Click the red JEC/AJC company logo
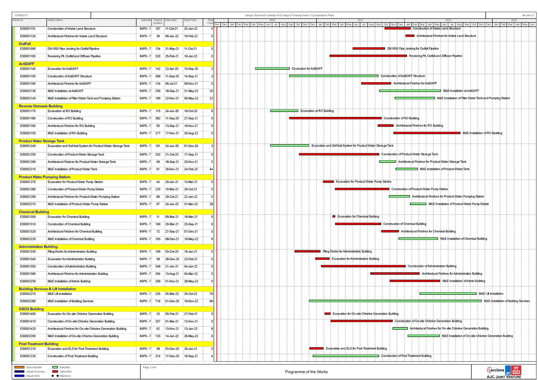This screenshot has width=538, height=380. pos(513,370)
